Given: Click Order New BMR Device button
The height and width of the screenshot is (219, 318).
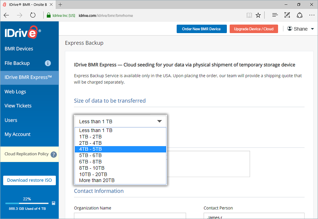Looking at the screenshot, I should 201,29.
